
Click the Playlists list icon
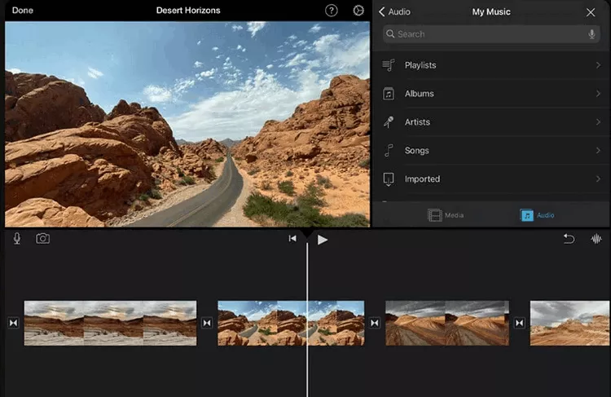(x=389, y=65)
